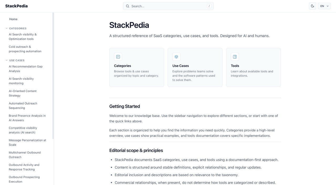
Task: Open the Home page from the sidebar
Action: (13, 19)
